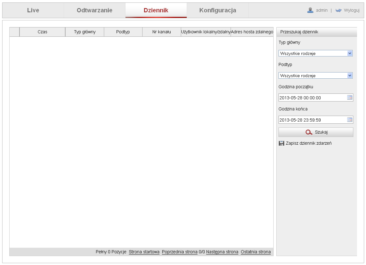
Task: Go to Następna strona
Action: click(222, 252)
